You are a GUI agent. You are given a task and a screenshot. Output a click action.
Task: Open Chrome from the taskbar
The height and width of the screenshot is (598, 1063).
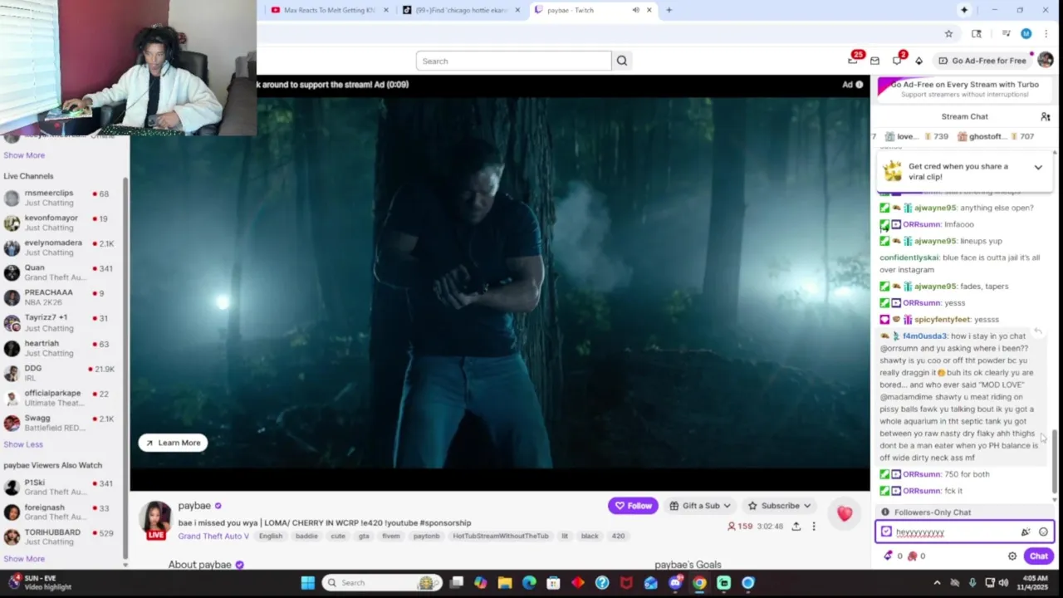pyautogui.click(x=699, y=582)
